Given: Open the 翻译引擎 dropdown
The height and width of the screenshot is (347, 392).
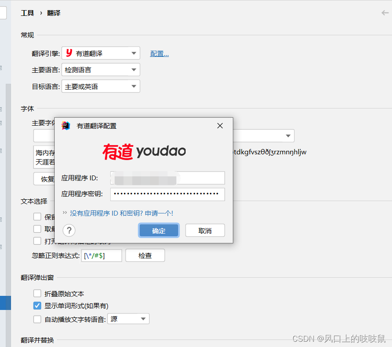Looking at the screenshot, I should (101, 53).
